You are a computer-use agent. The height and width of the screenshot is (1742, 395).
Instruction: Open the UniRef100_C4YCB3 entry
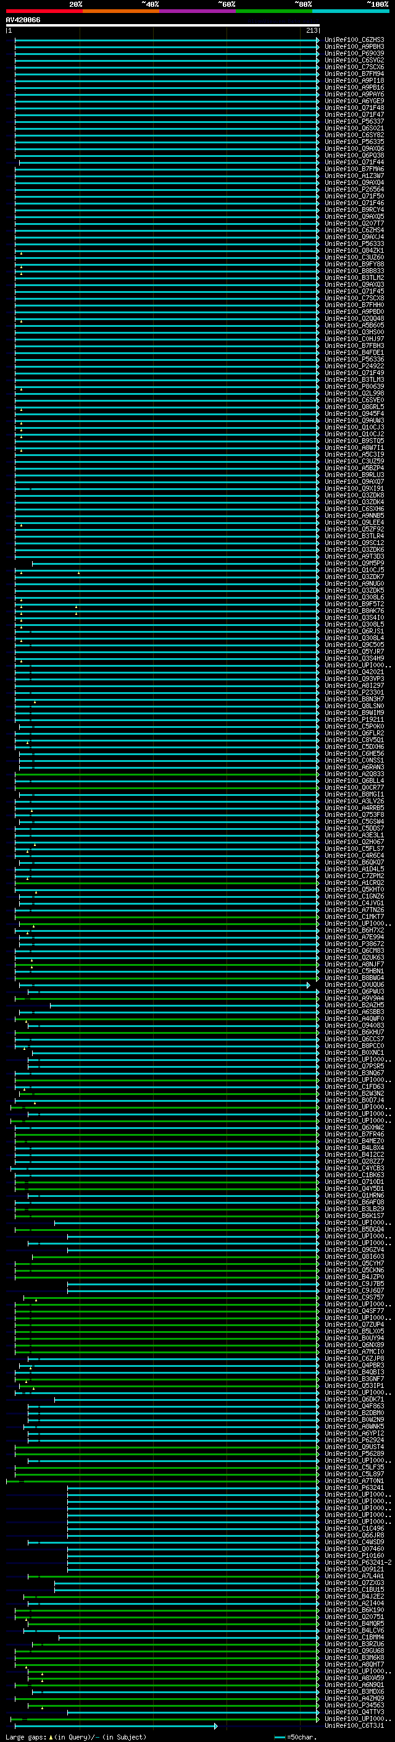(x=354, y=1168)
